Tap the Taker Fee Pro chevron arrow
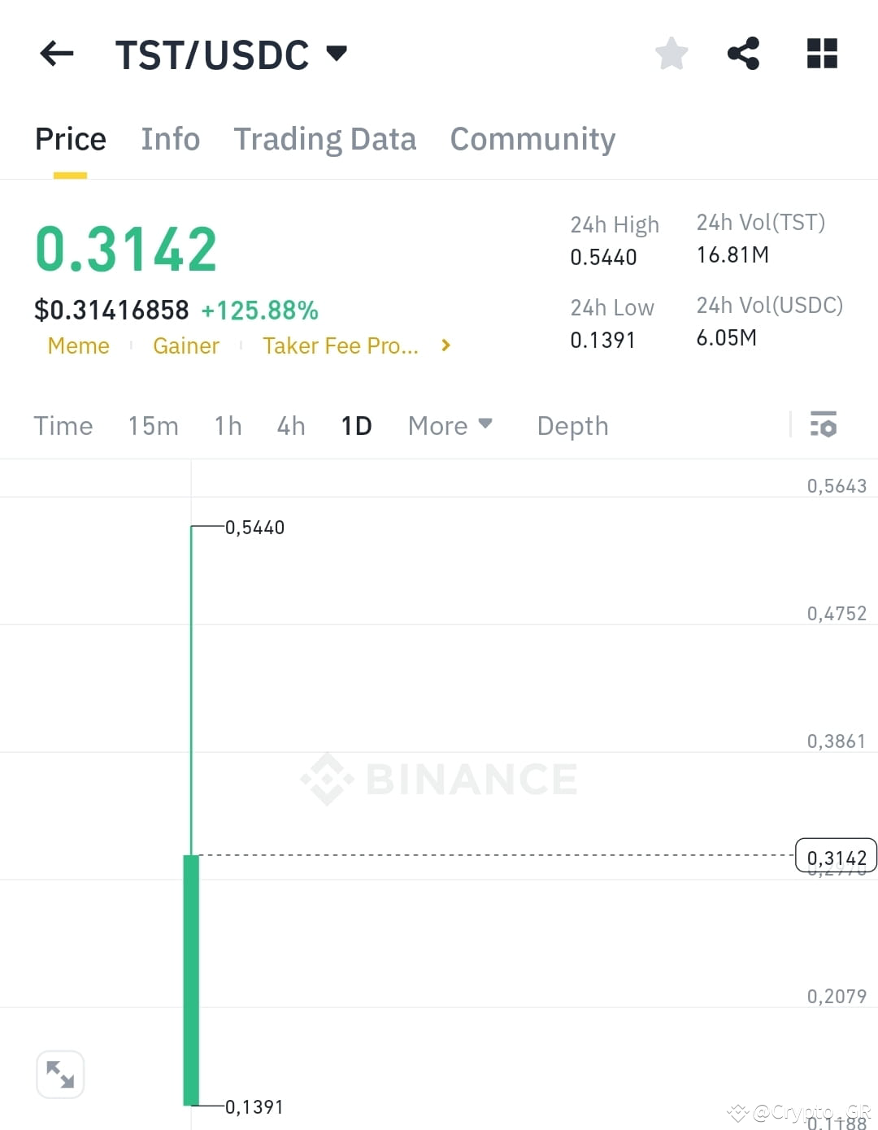This screenshot has width=878, height=1130. 446,345
